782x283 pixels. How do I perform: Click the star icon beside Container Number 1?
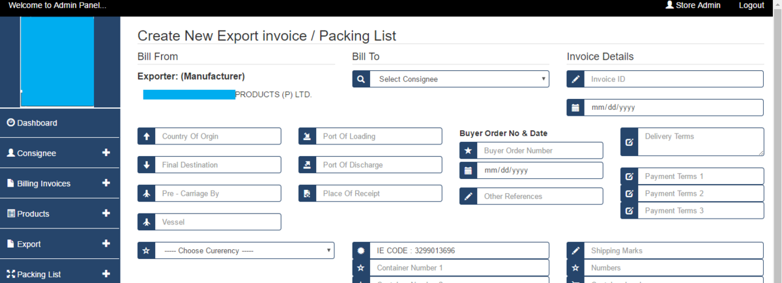361,267
